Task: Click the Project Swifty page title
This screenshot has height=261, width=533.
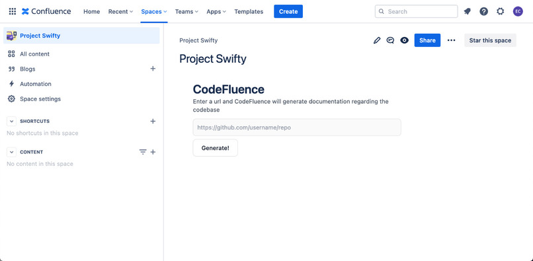Action: click(x=213, y=59)
